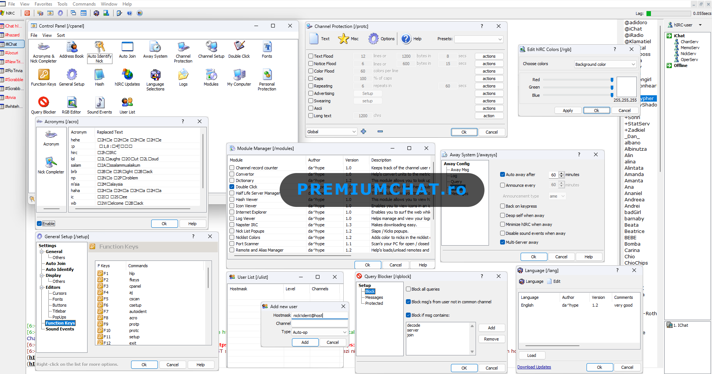The height and width of the screenshot is (374, 712).
Task: Open the Logs icon
Action: tap(183, 78)
